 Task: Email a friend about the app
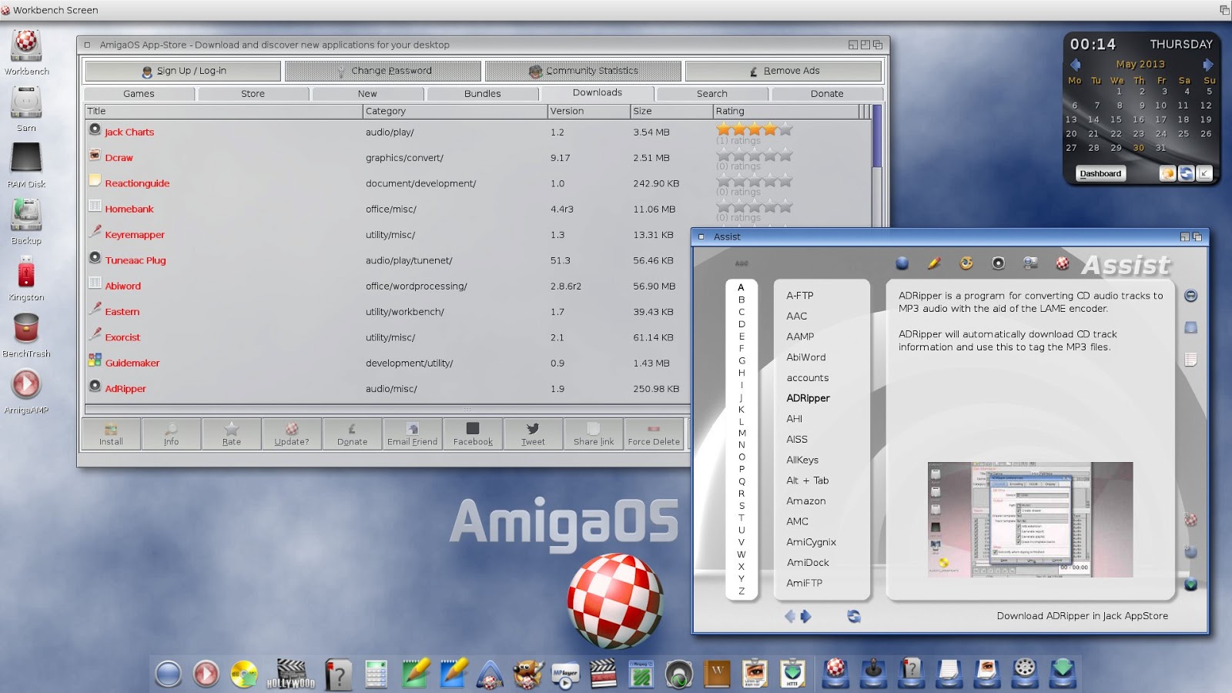(x=413, y=434)
